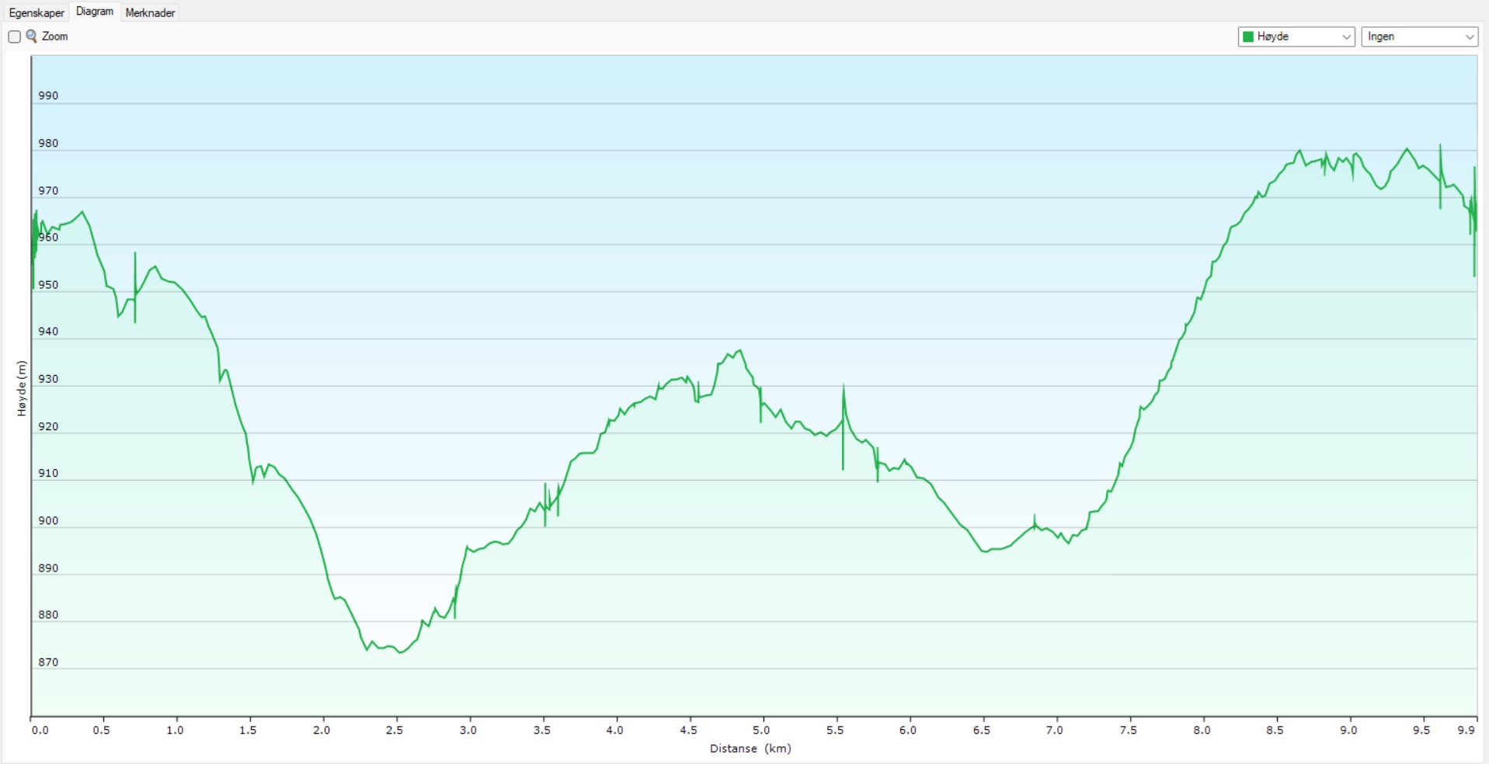The width and height of the screenshot is (1489, 764).
Task: Click the local dip near 6.5 km
Action: tap(985, 551)
